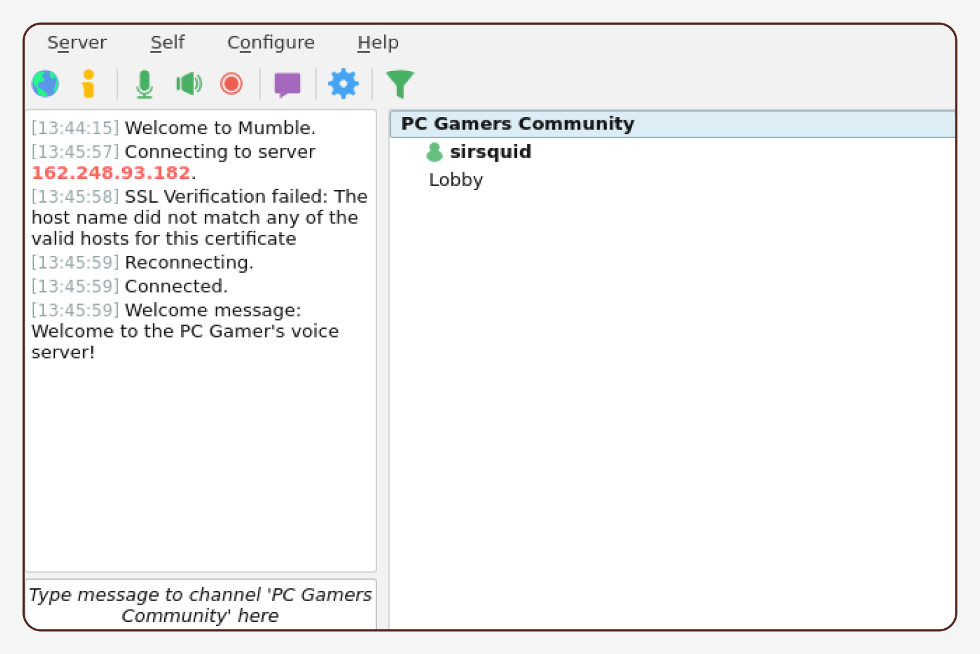Click the green user icon beside sirsquid
Viewport: 980px width, 654px height.
pos(434,152)
